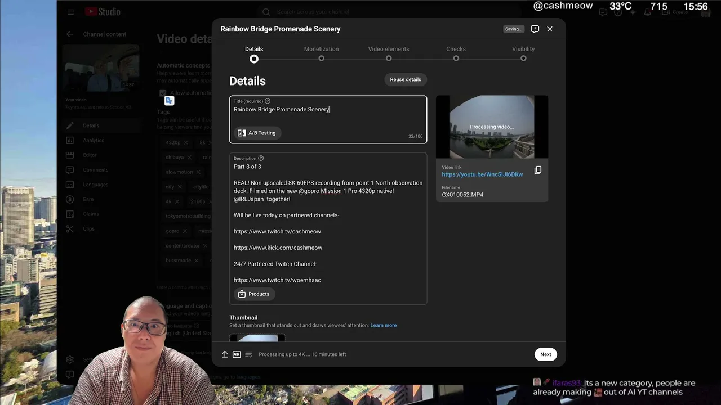Open the Learn more link under Thumbnail
721x405 pixels.
(384, 326)
